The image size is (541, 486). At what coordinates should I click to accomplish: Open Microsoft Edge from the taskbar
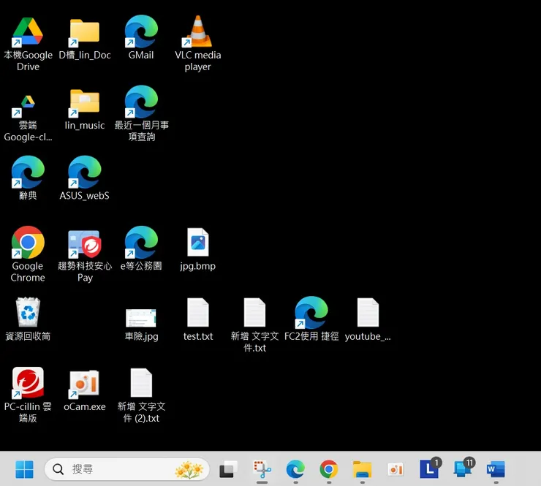click(x=295, y=469)
